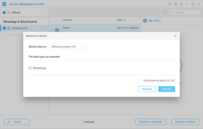The image size is (203, 129).
Task: Click the Disk remaining space: 35.1 GB text
Action: (x=159, y=80)
